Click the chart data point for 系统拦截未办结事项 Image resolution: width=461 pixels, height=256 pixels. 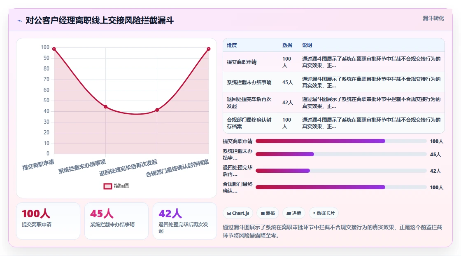point(105,107)
